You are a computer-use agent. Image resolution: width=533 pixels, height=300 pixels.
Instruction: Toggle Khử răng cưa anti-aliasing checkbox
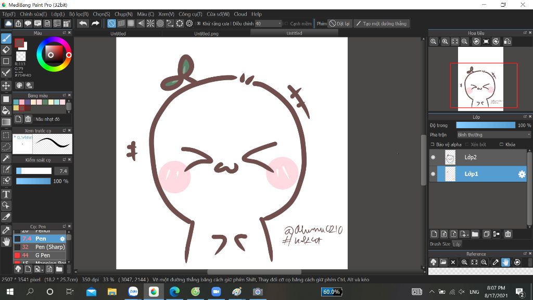(199, 23)
